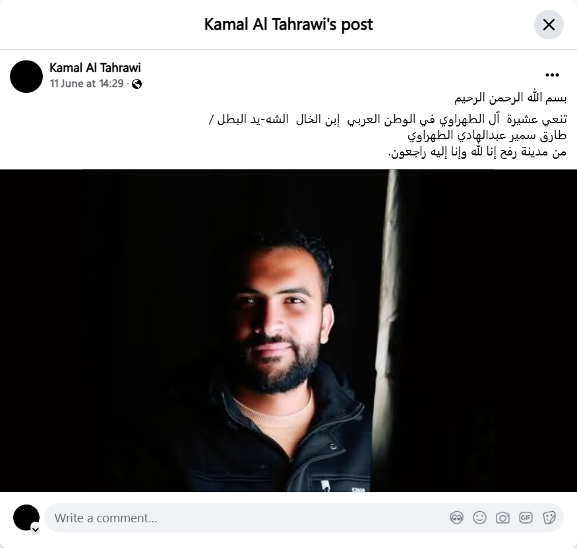Click the public globe audience icon
577x548 pixels.
(137, 84)
